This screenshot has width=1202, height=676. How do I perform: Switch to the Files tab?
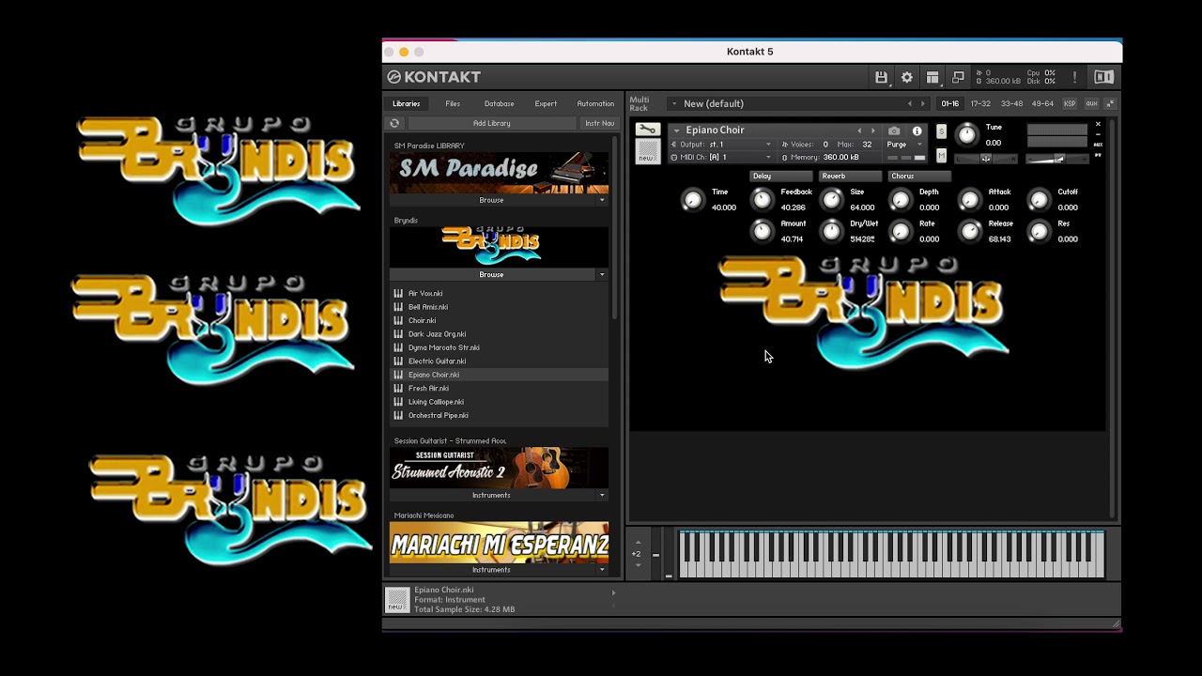[x=453, y=103]
